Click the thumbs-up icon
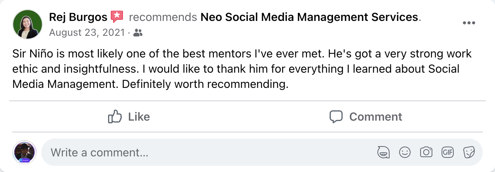The width and height of the screenshot is (495, 172). (x=115, y=116)
